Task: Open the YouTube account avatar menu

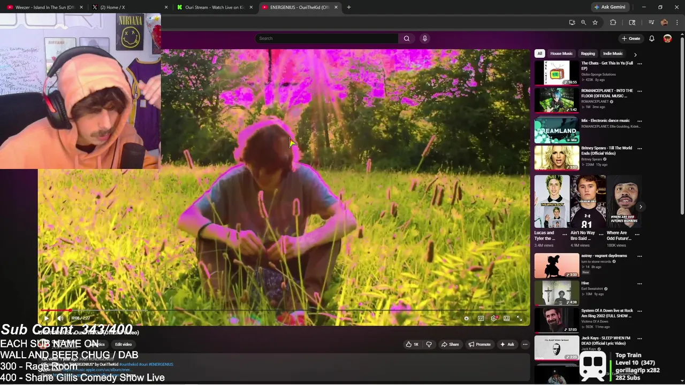Action: point(667,38)
